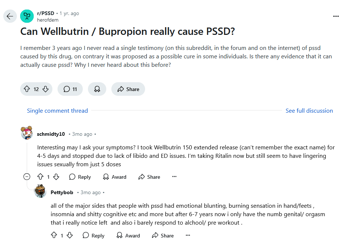Share the main post
This screenshot has height=247, width=344.
click(x=128, y=89)
